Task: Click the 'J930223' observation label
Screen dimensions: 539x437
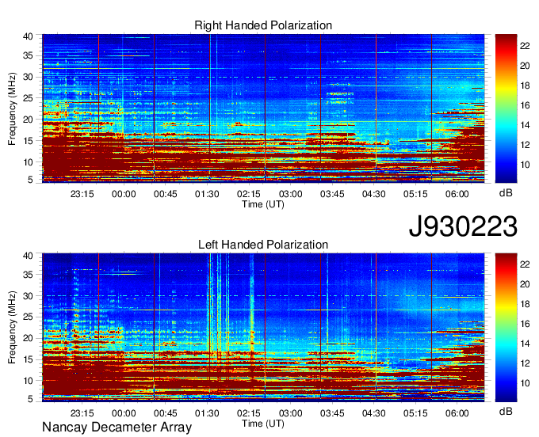Action: click(x=463, y=226)
